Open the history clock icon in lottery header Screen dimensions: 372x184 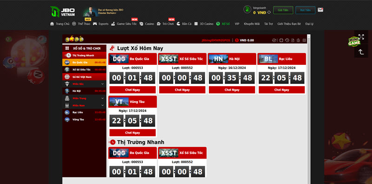287,40
